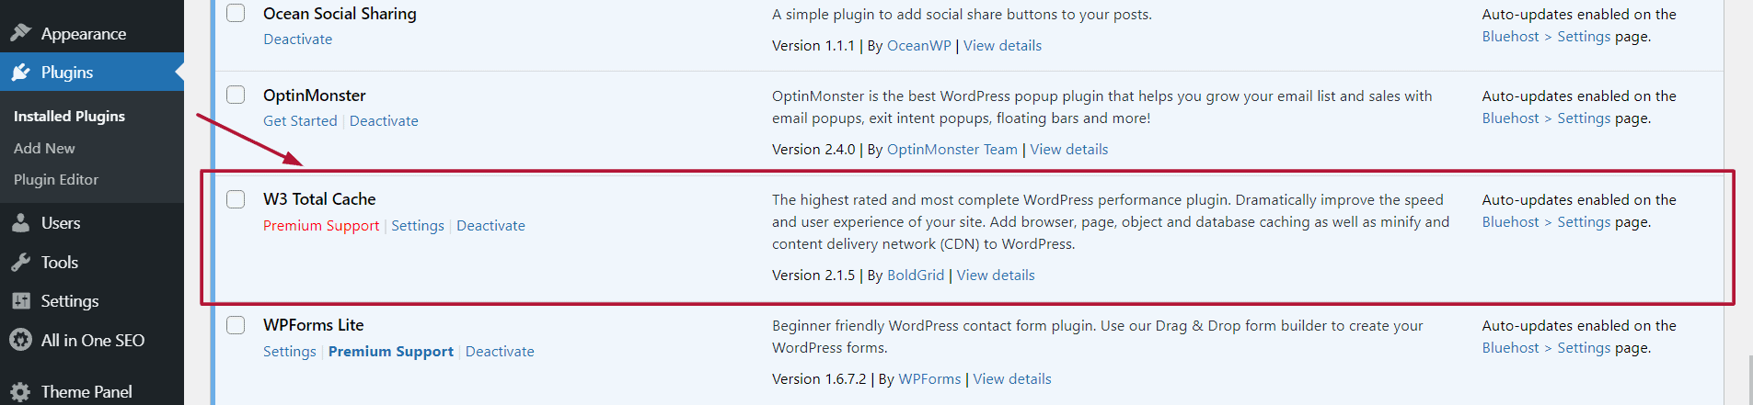Image resolution: width=1753 pixels, height=405 pixels.
Task: Check the W3 Total Cache checkbox
Action: click(236, 198)
